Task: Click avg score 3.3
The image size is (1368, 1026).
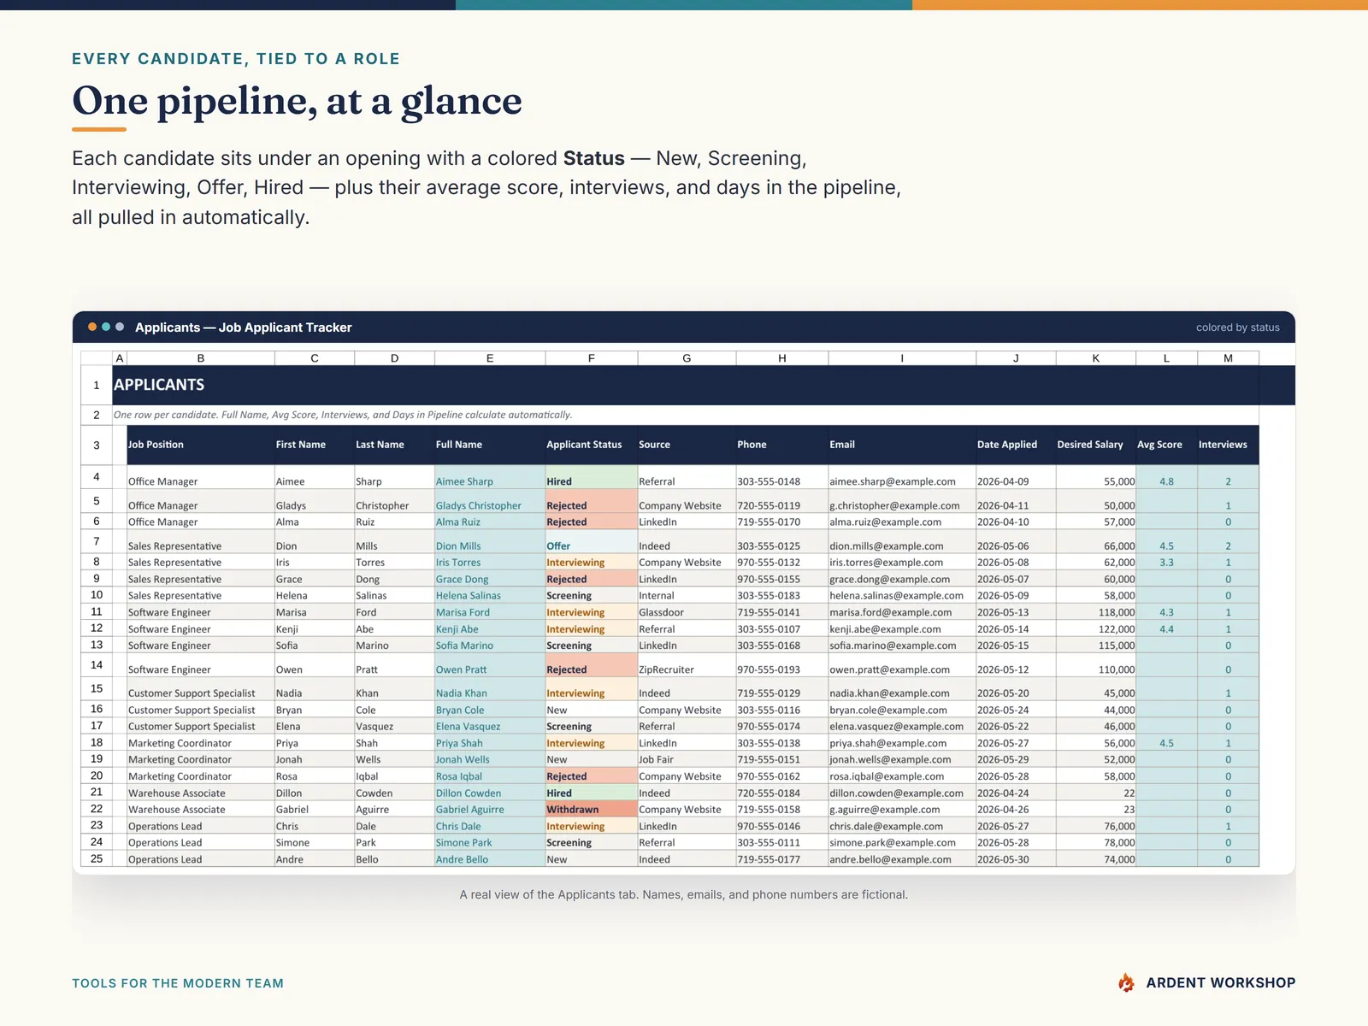Action: point(1166,563)
